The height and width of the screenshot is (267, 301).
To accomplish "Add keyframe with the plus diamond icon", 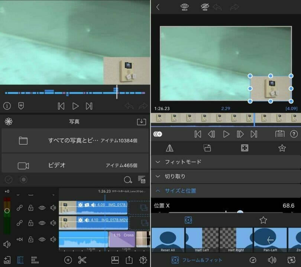I will click(158, 134).
